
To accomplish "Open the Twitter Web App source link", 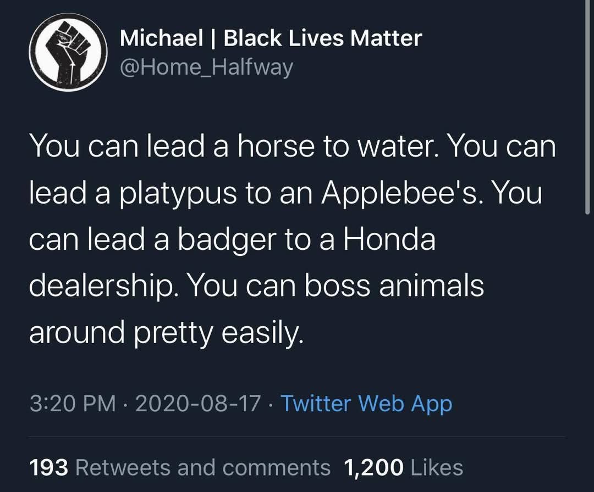I will 366,404.
